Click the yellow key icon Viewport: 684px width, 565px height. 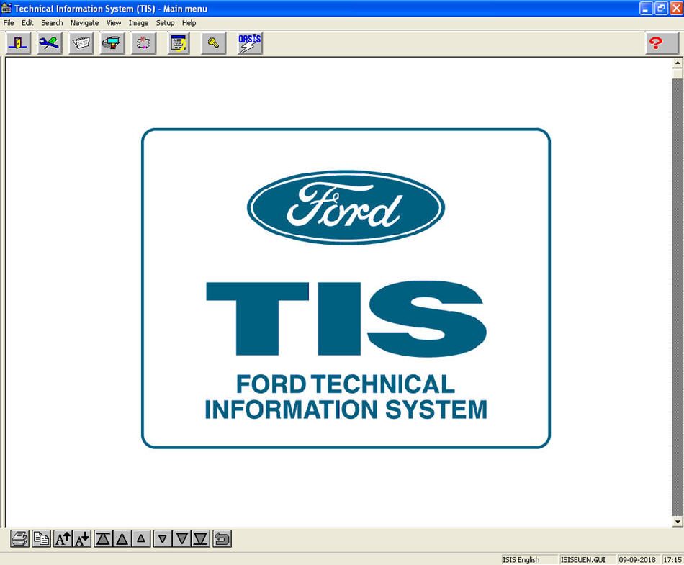(x=213, y=43)
